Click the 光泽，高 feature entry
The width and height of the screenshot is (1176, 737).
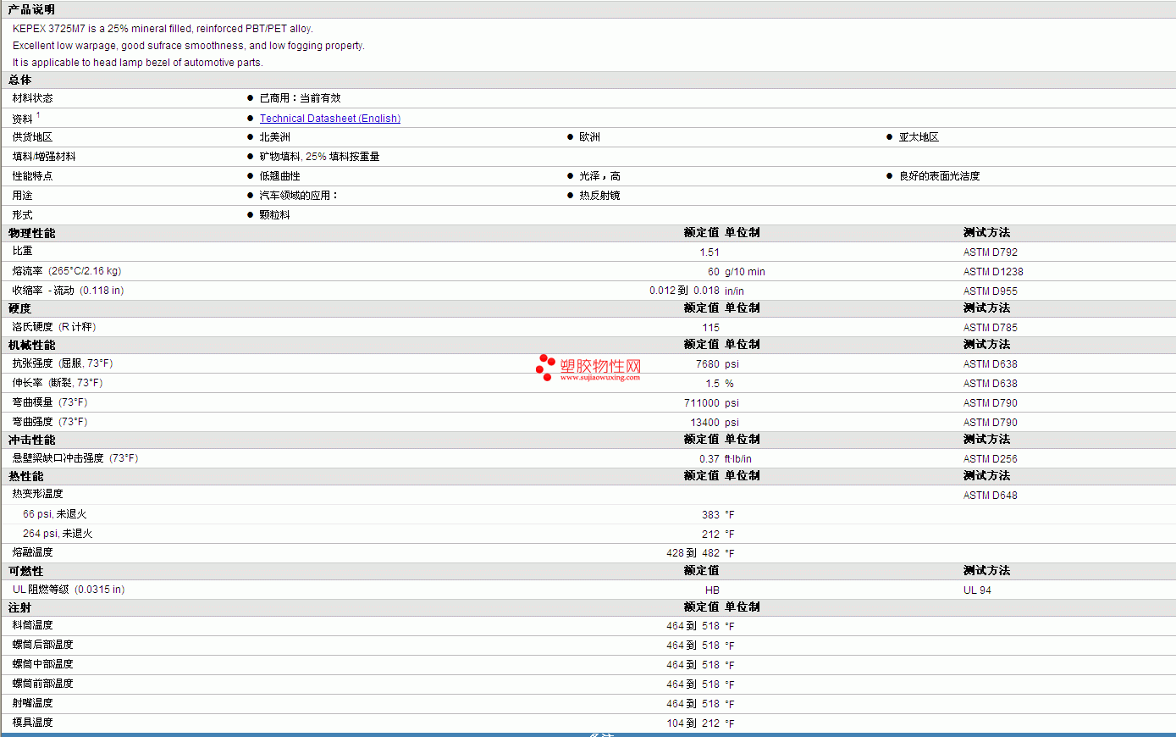599,176
